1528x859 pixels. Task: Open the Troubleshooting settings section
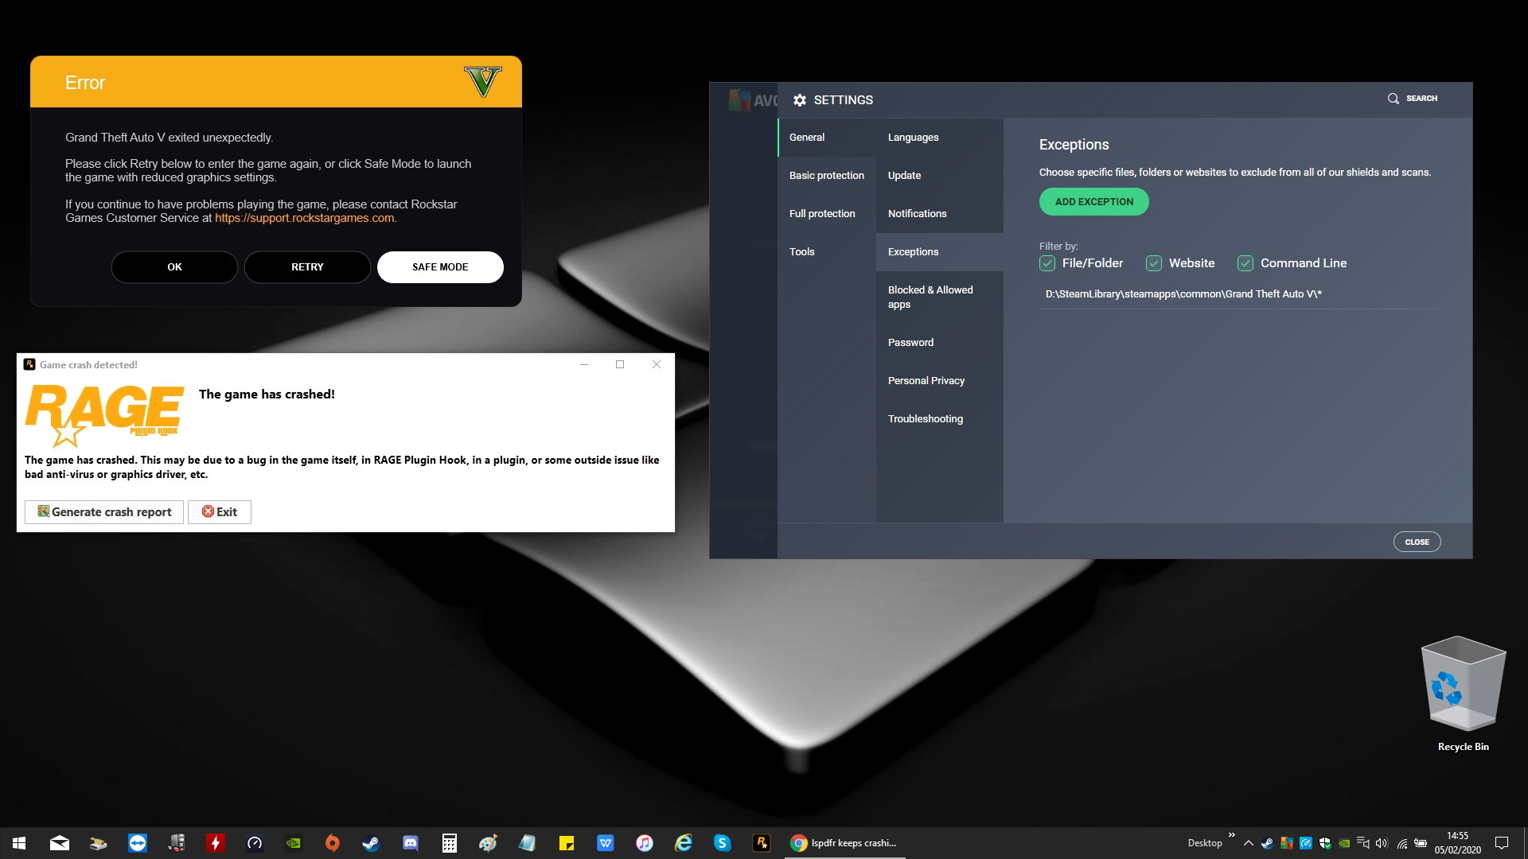coord(925,418)
